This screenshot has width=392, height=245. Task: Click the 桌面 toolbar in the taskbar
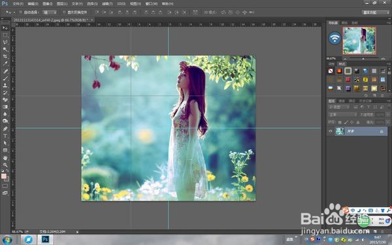[289, 239]
